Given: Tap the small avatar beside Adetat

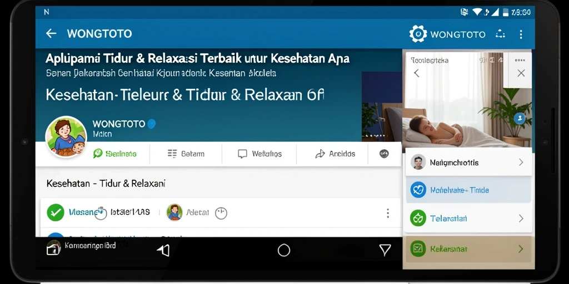Looking at the screenshot, I should click(x=174, y=212).
